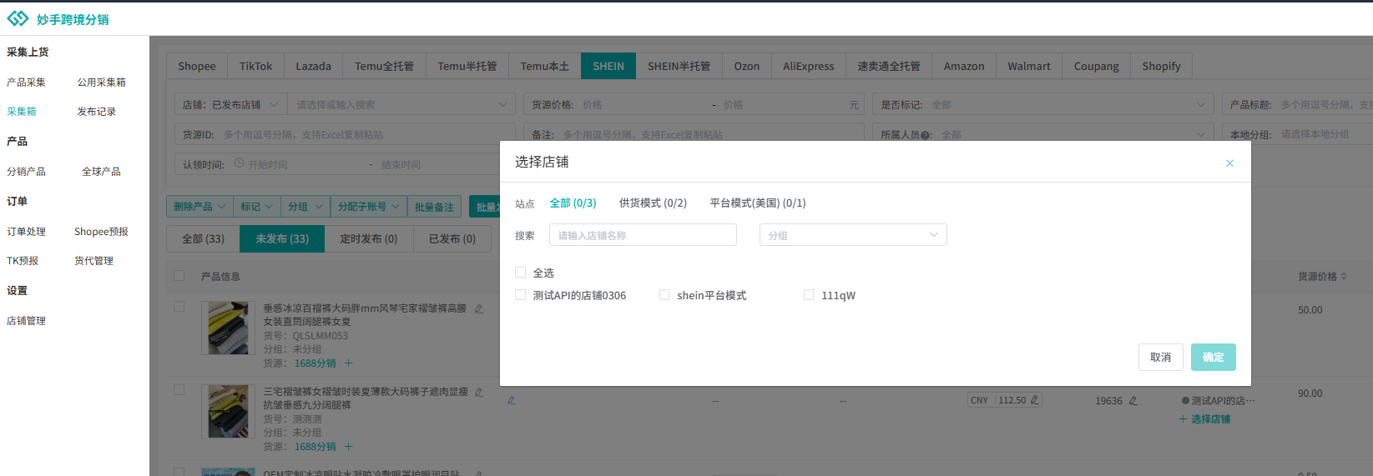The image size is (1373, 476).
Task: Click the 批量备注 button
Action: [434, 207]
